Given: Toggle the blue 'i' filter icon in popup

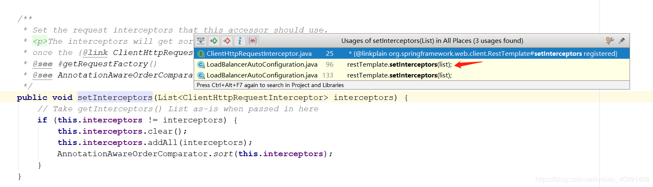Looking at the screenshot, I should tap(240, 41).
